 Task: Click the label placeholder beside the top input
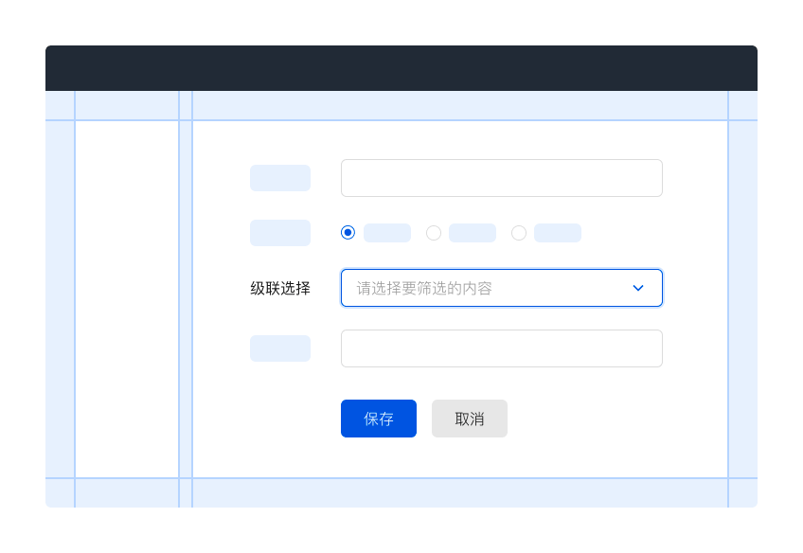point(280,178)
